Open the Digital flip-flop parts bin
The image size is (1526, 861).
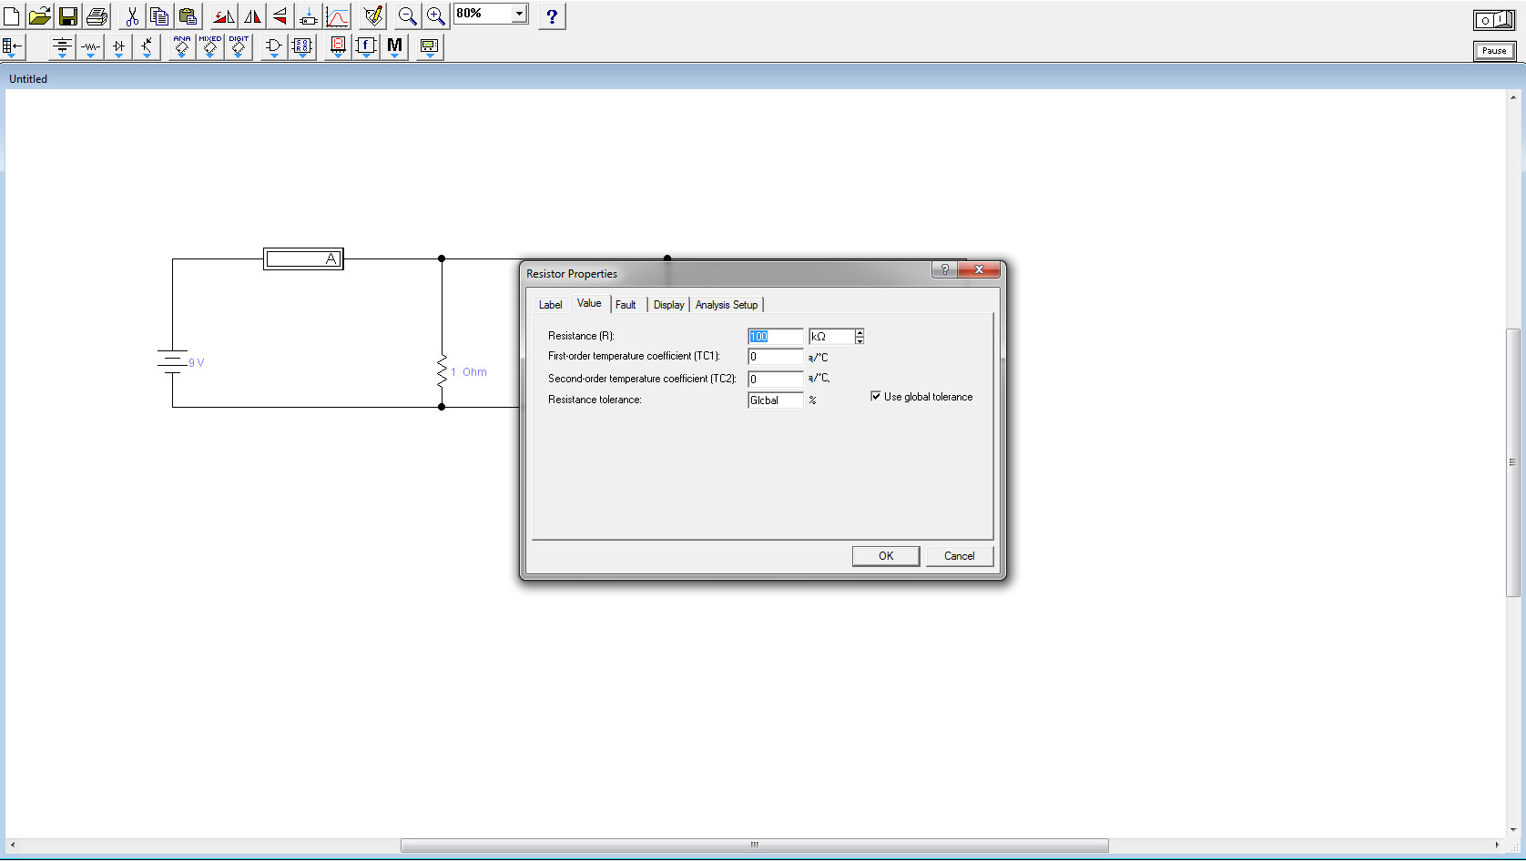click(x=302, y=46)
